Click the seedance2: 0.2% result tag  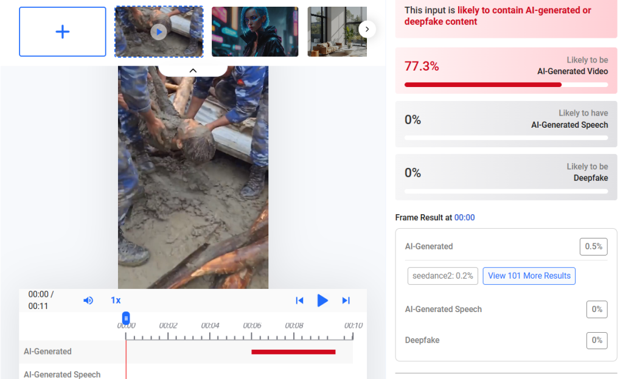coord(443,276)
